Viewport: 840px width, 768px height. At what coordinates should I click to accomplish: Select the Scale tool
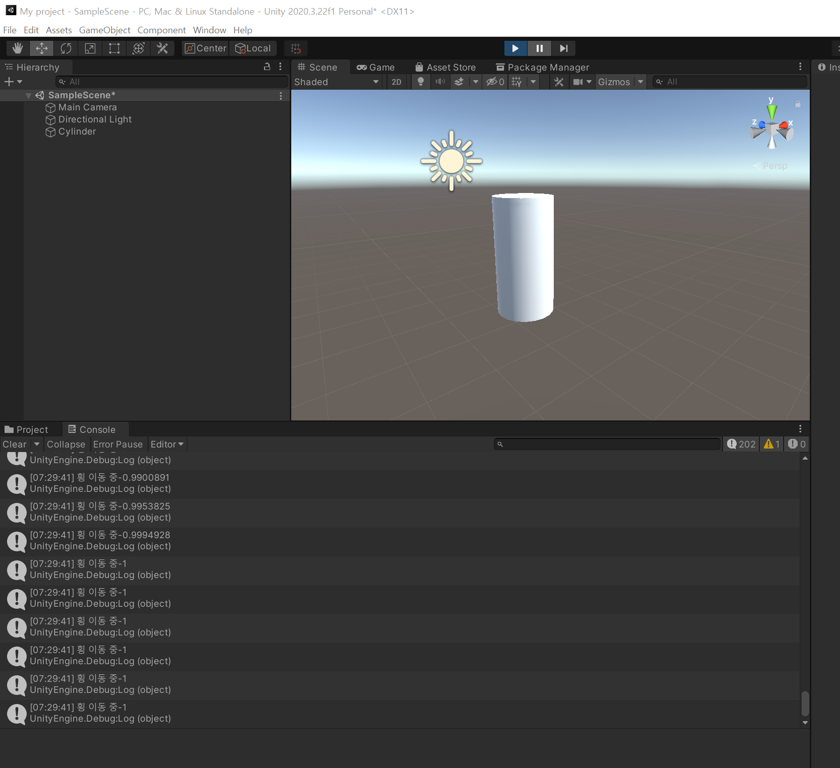pos(90,48)
